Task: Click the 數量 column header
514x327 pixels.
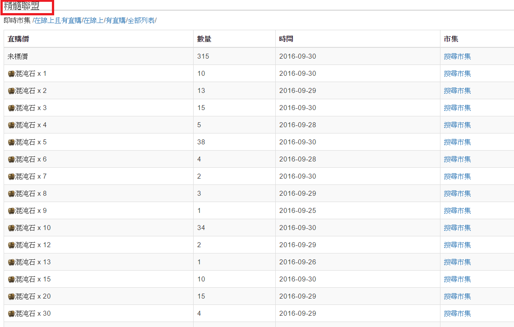Action: point(204,39)
